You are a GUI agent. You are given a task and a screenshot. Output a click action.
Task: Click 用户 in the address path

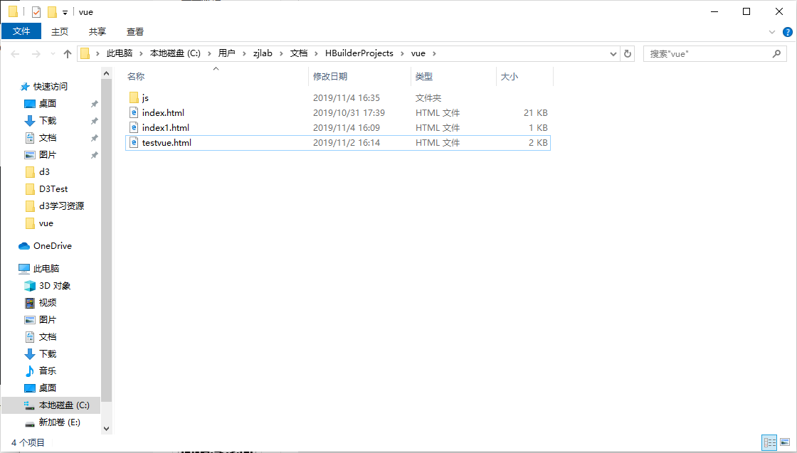[227, 53]
